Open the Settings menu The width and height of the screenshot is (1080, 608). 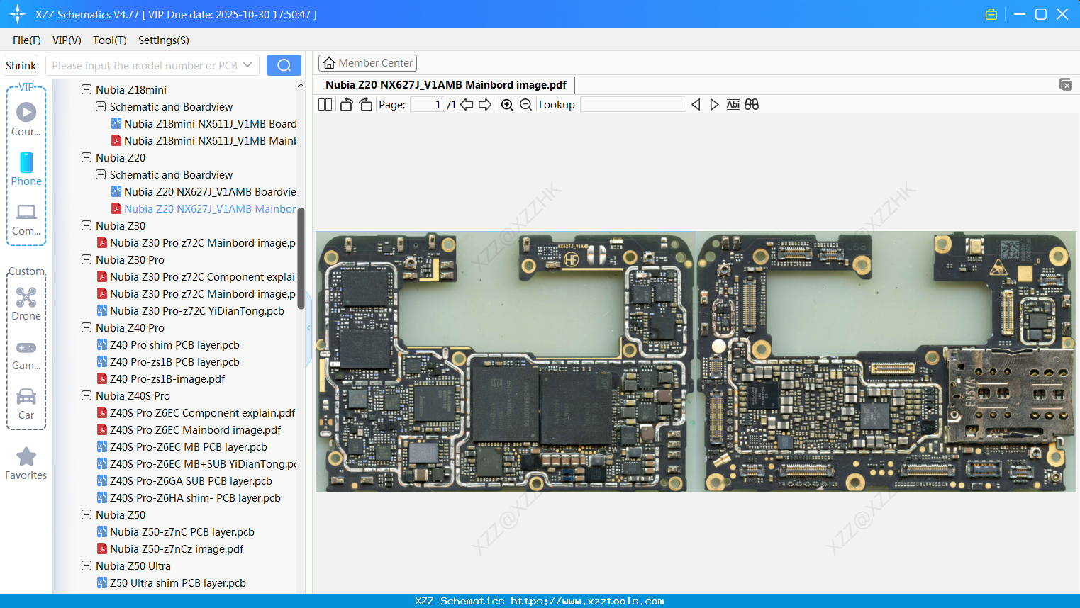(x=162, y=40)
